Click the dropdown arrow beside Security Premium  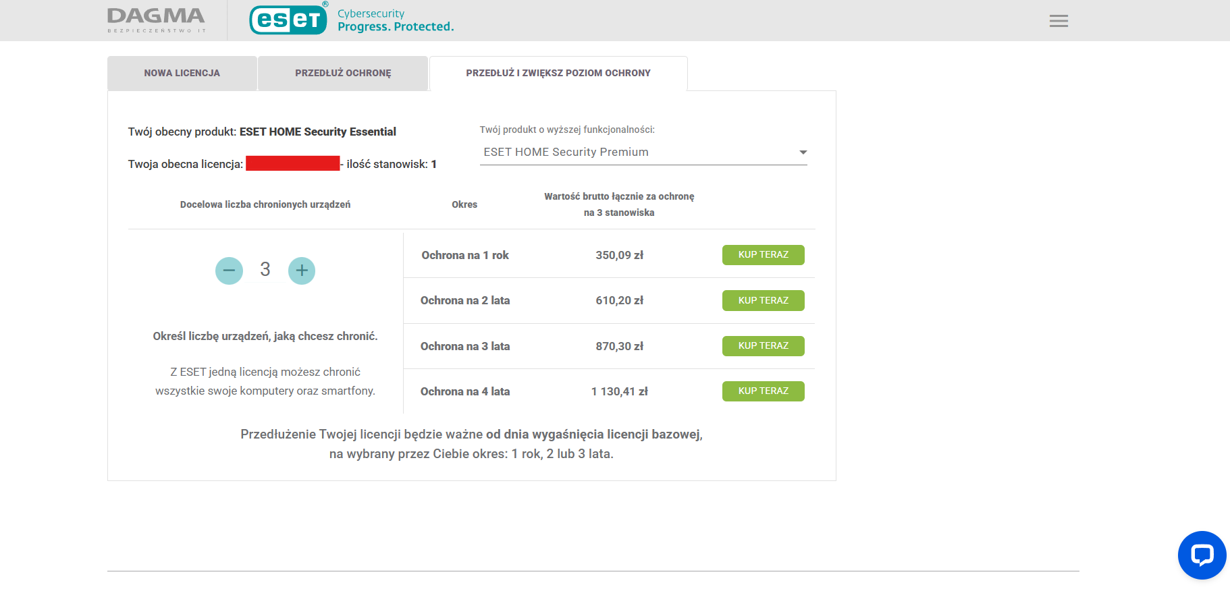coord(803,152)
